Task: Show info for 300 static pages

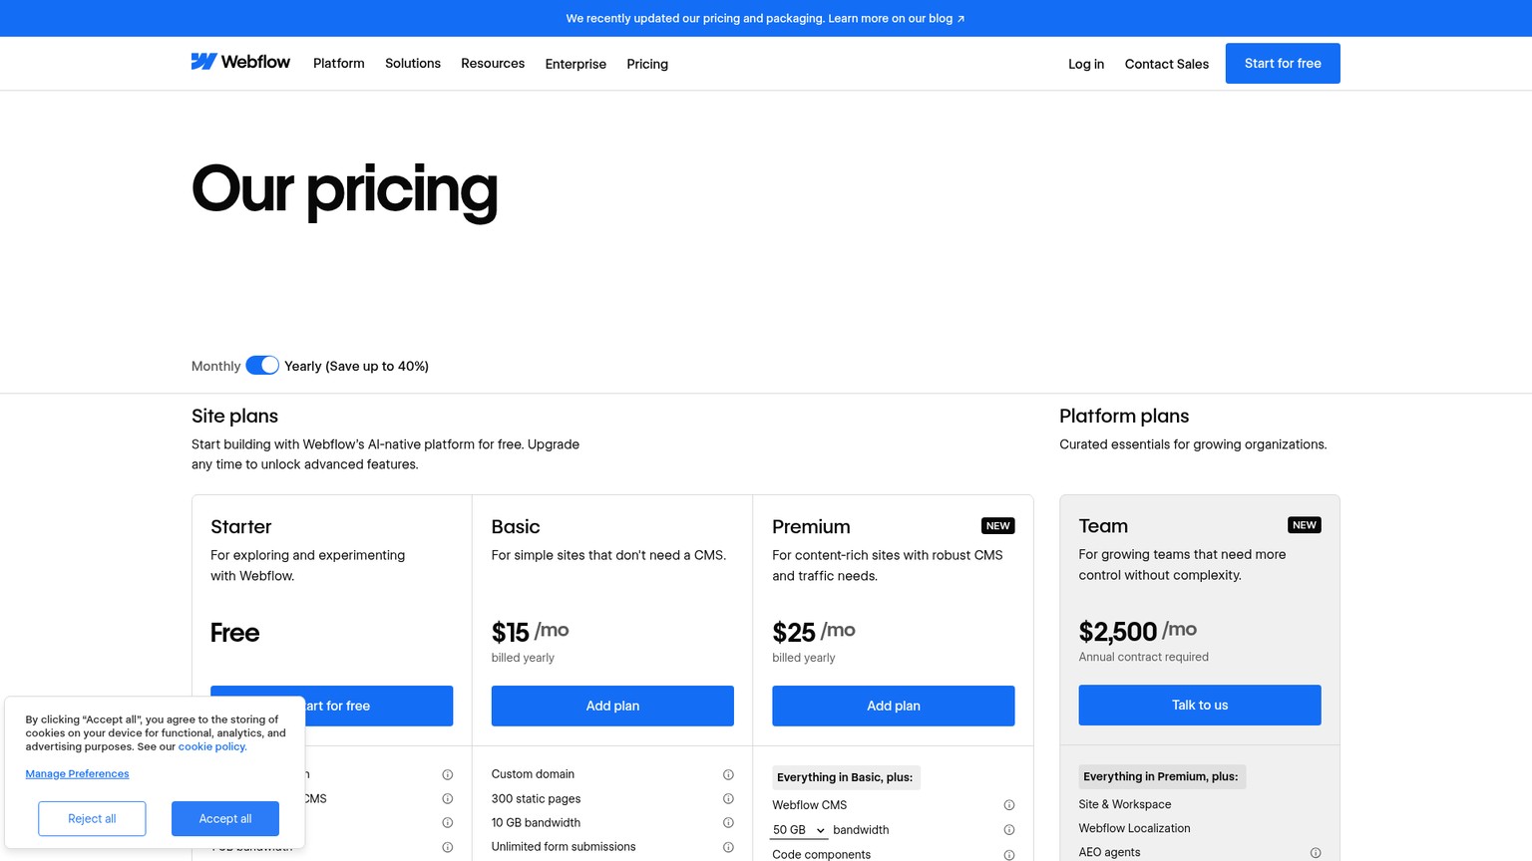Action: pos(728,798)
